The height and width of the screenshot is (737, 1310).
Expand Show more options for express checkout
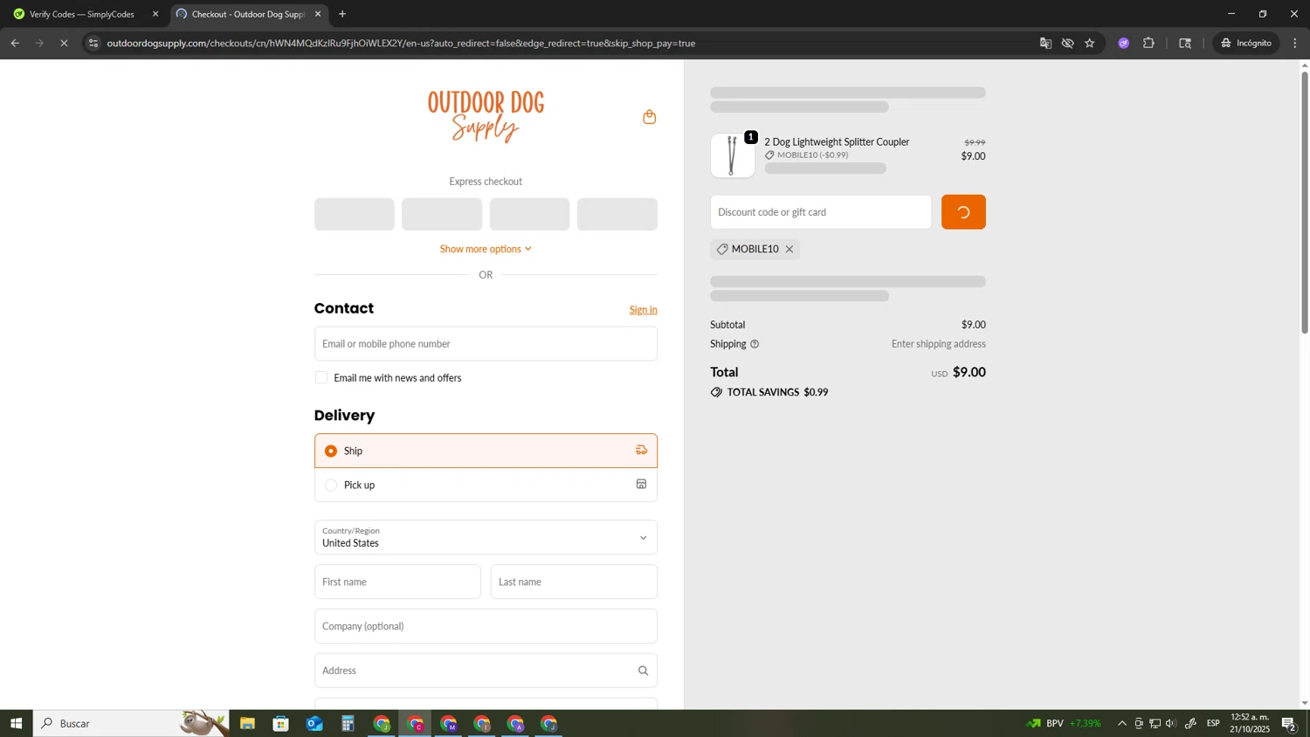[x=486, y=249]
